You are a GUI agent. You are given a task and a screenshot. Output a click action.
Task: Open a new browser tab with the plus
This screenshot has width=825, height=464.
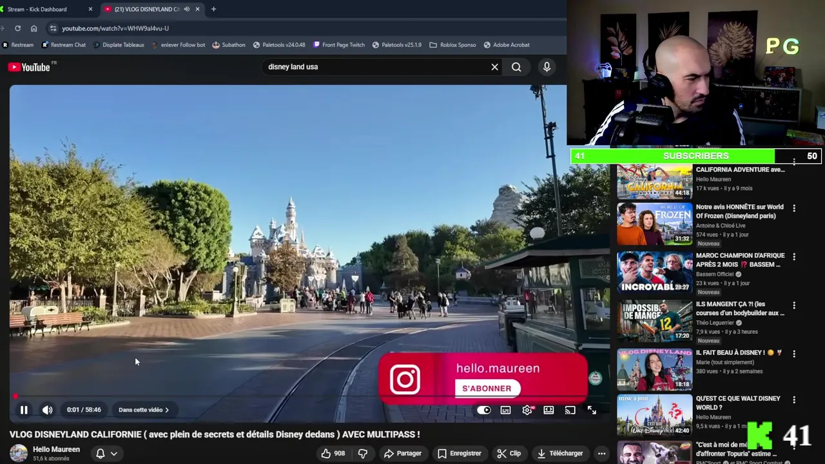(x=213, y=9)
